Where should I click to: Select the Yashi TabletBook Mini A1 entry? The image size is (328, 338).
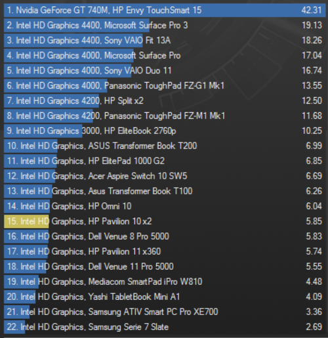click(x=165, y=297)
